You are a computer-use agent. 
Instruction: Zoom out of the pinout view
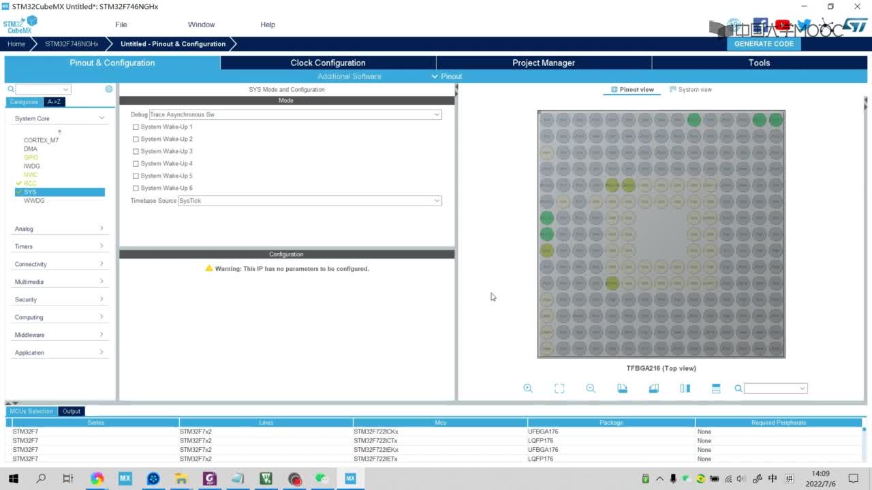point(591,388)
